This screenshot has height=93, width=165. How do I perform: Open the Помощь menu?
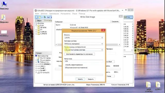pos(82,14)
